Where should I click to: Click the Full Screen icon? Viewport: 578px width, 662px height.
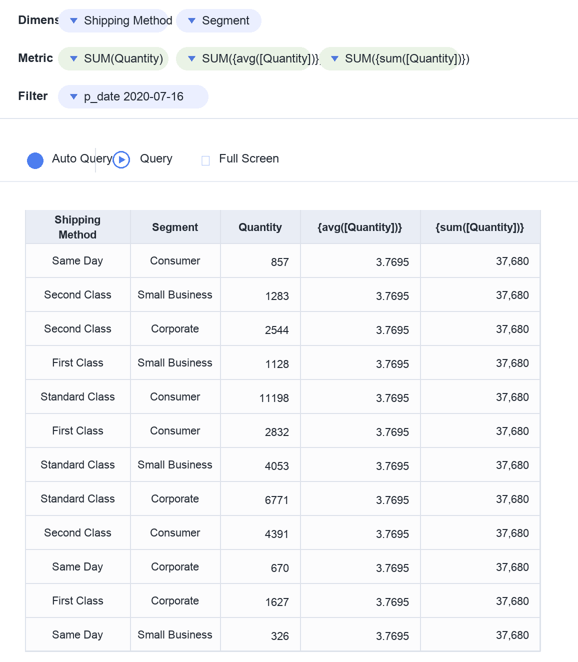[205, 160]
